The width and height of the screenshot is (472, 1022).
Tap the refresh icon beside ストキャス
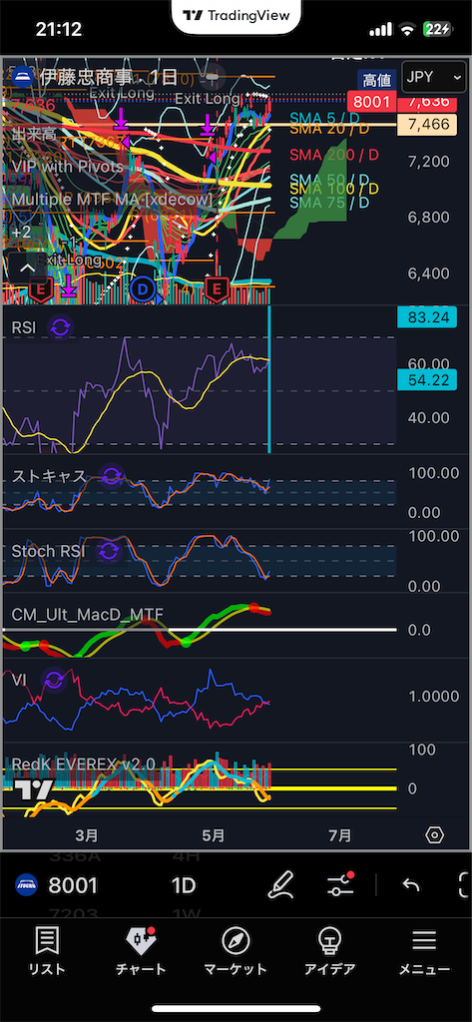(112, 476)
